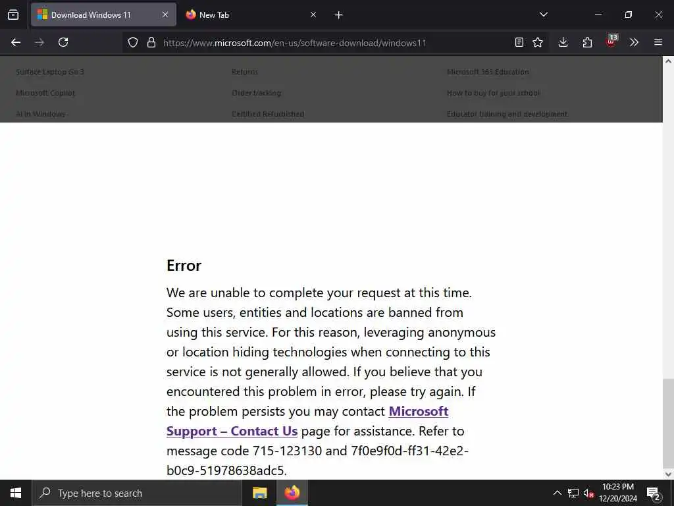Open the muted volume tray icon
This screenshot has height=506, width=674.
588,493
